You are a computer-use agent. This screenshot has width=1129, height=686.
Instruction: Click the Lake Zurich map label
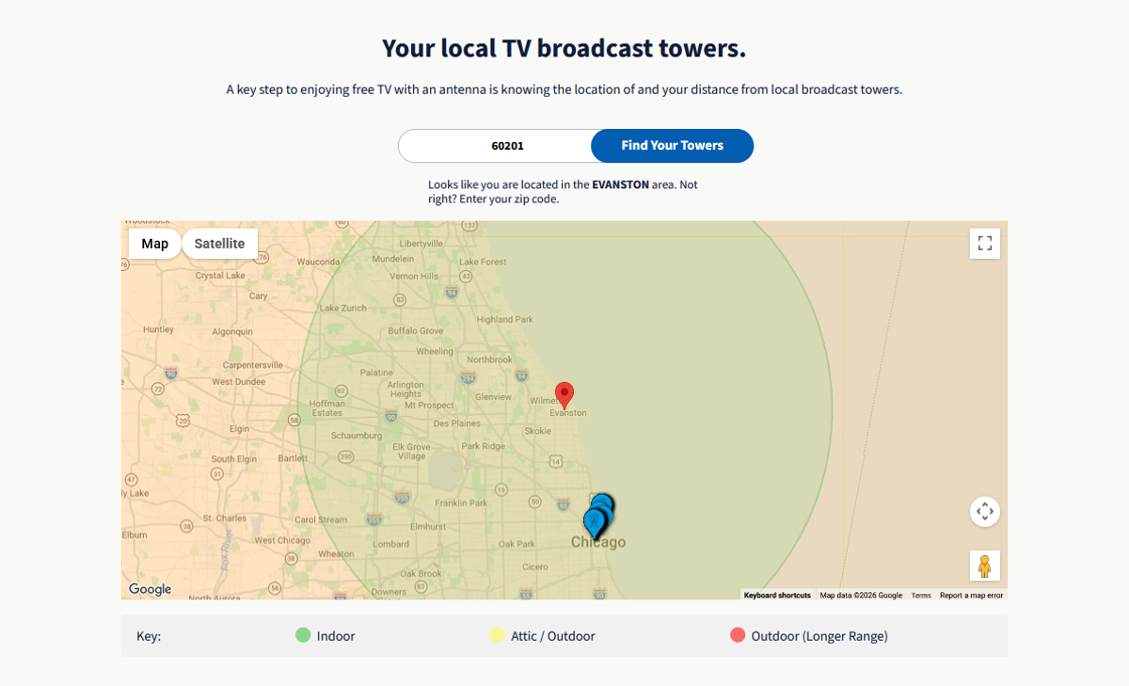[x=343, y=308]
